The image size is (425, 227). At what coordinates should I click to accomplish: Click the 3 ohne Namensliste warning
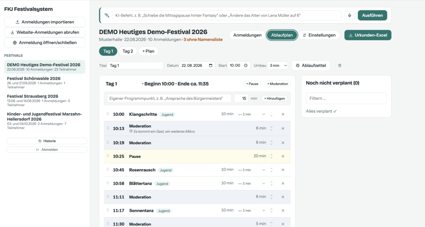pos(203,39)
